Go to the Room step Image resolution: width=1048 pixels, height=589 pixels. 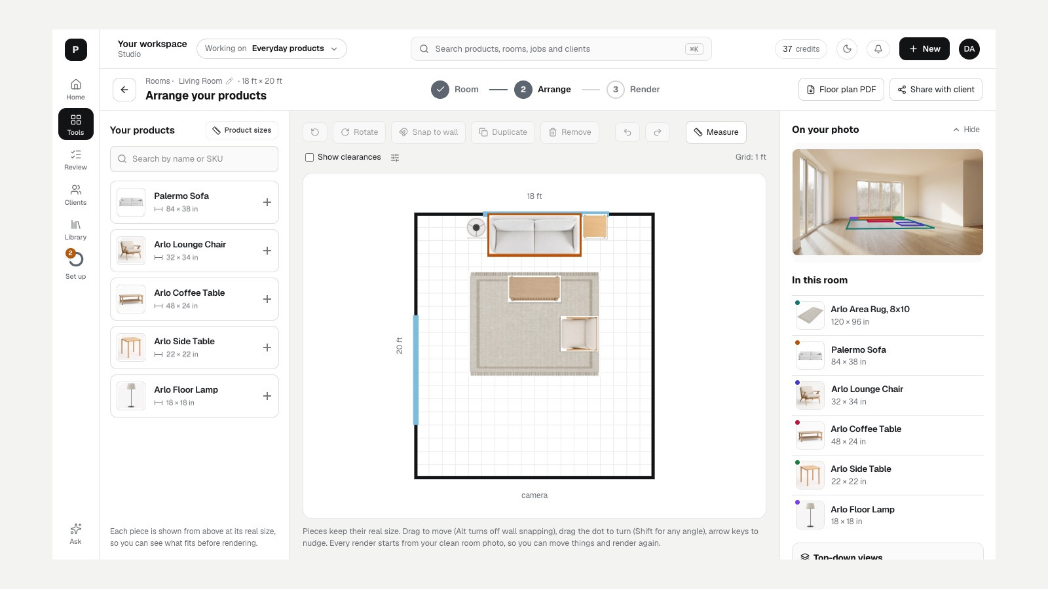pos(455,90)
